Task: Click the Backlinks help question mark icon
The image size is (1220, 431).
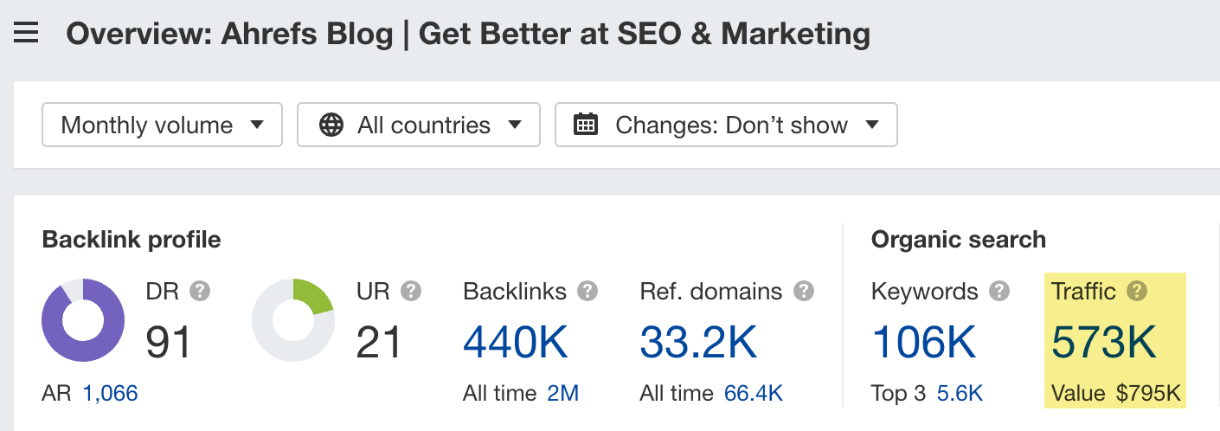Action: pos(588,291)
